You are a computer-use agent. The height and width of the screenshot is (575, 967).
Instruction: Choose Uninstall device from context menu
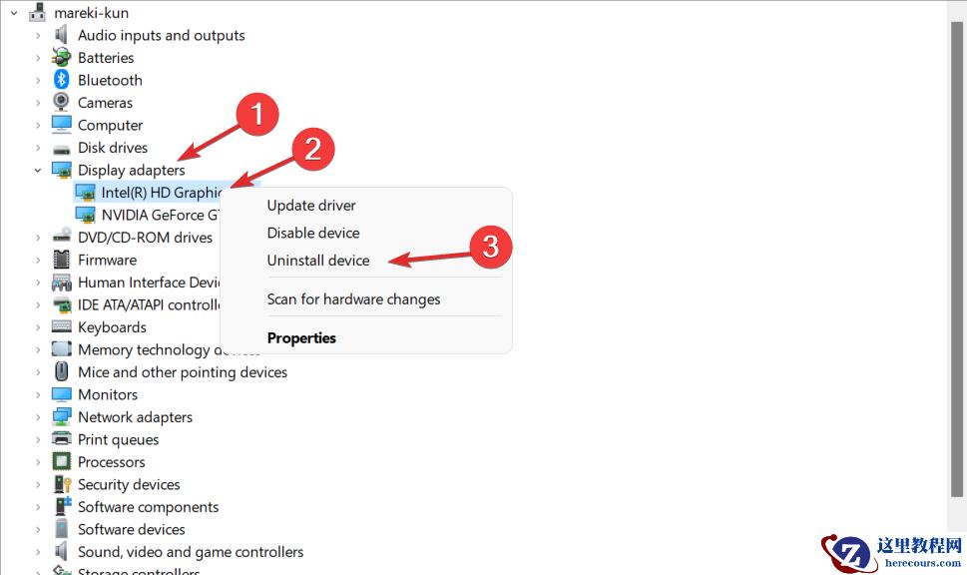pos(318,261)
